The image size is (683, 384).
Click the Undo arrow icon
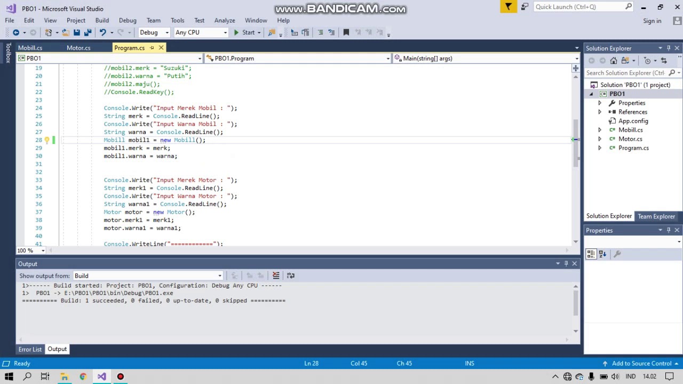[x=102, y=33]
